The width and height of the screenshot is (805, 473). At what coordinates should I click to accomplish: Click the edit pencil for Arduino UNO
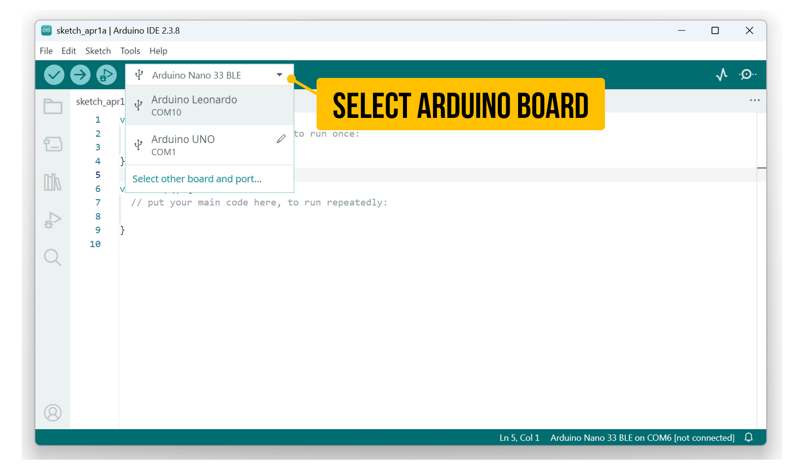coord(281,139)
